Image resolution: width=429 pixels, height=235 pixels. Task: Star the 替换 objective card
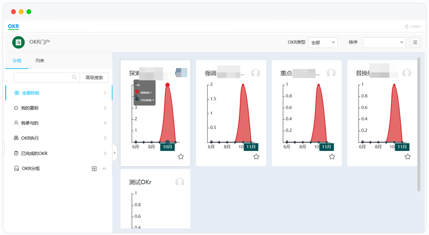click(x=407, y=157)
